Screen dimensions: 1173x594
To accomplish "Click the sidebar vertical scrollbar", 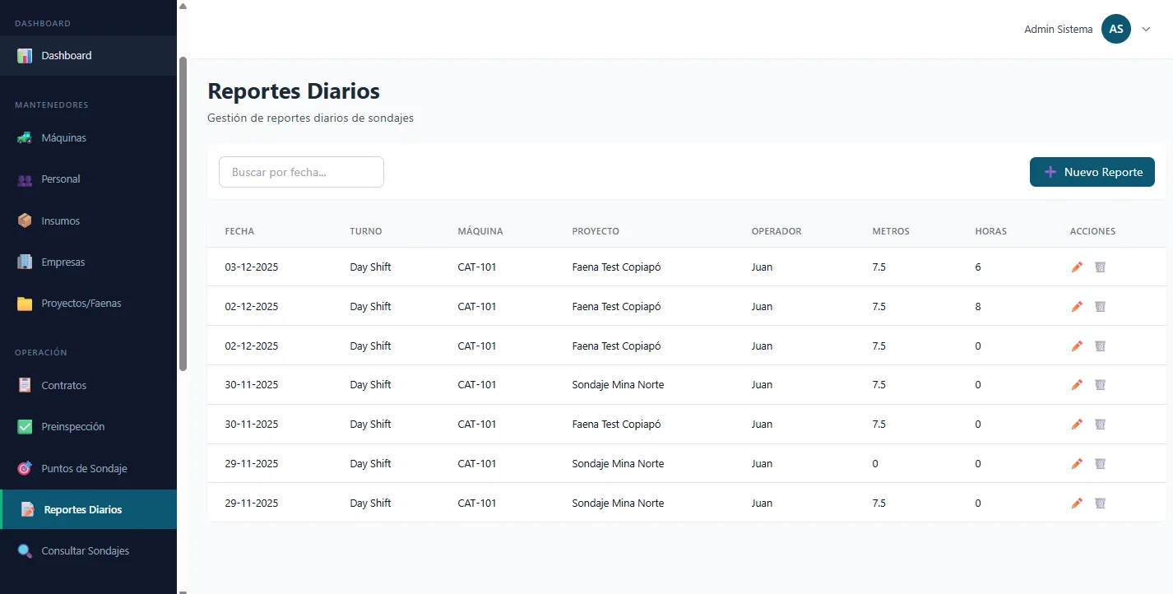I will [183, 214].
